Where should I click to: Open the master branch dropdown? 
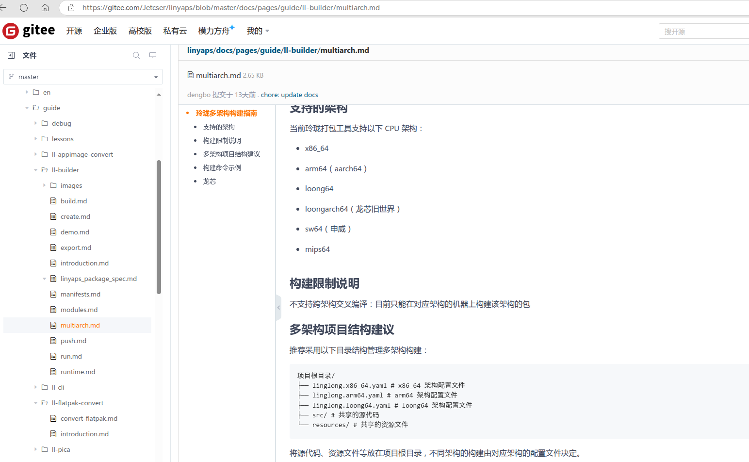click(83, 77)
